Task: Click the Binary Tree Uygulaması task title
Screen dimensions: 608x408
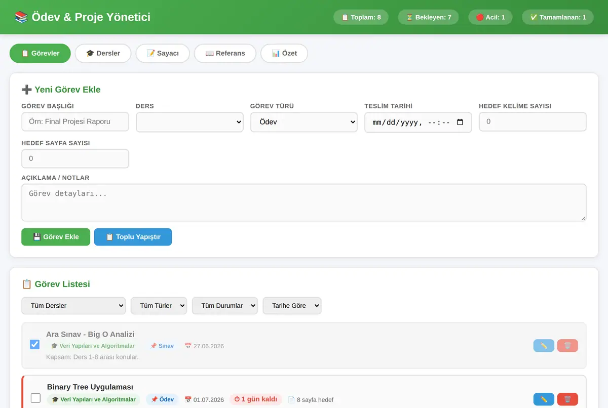Action: click(90, 387)
